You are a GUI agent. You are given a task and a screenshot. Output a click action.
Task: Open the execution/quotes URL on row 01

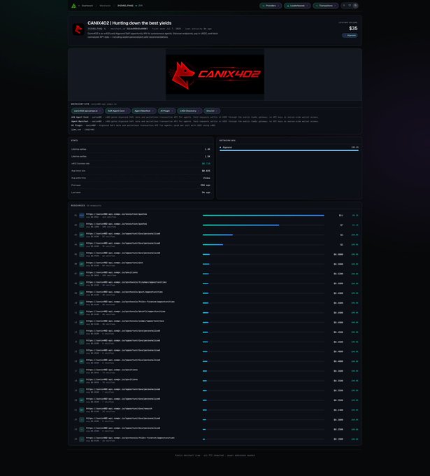coord(117,214)
